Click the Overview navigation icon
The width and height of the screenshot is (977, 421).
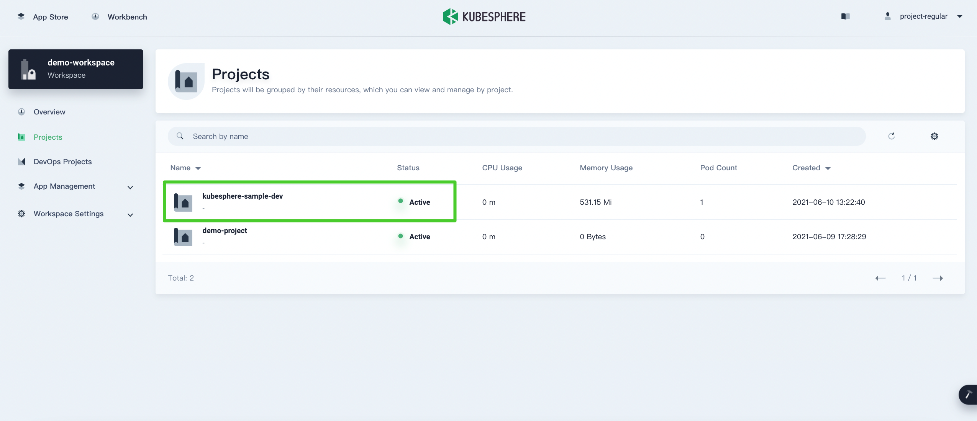click(23, 111)
